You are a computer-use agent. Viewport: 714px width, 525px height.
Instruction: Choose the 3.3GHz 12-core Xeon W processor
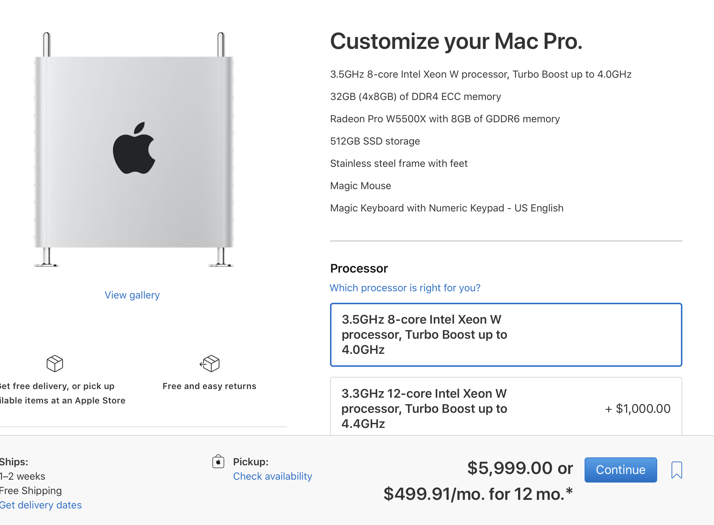[505, 408]
